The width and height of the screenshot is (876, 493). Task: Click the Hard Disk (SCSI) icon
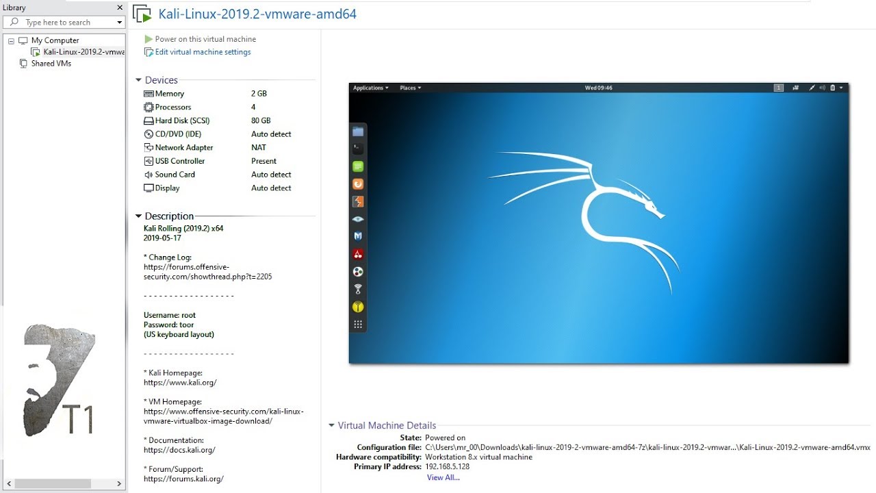[149, 121]
